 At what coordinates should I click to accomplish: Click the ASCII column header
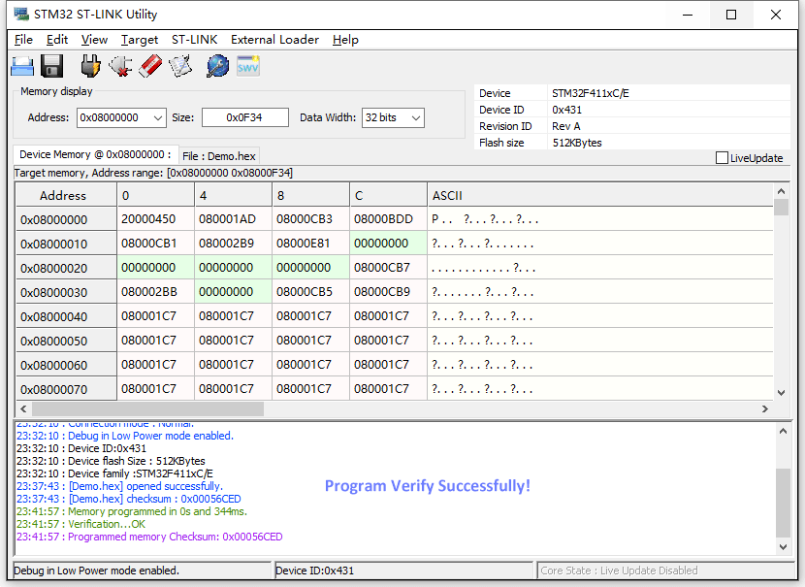[600, 196]
